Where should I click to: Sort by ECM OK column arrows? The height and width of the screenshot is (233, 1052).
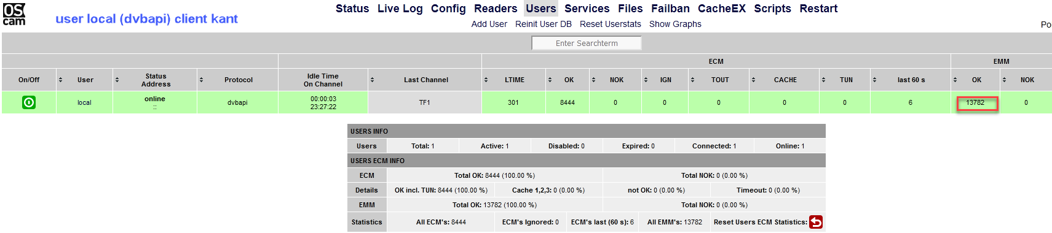[550, 80]
